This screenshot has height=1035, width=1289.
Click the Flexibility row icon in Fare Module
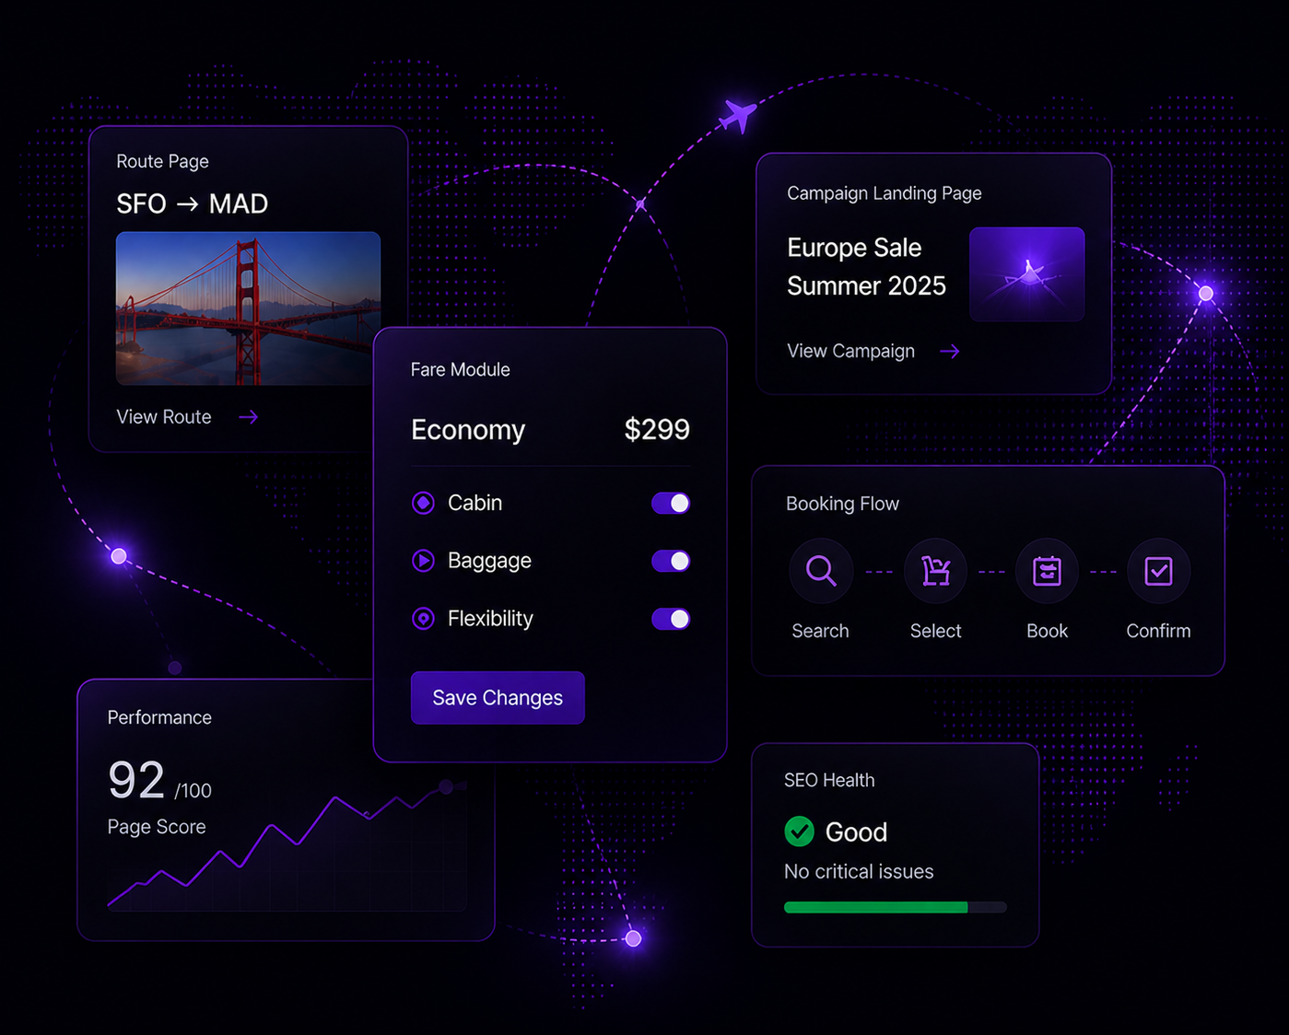(x=423, y=619)
